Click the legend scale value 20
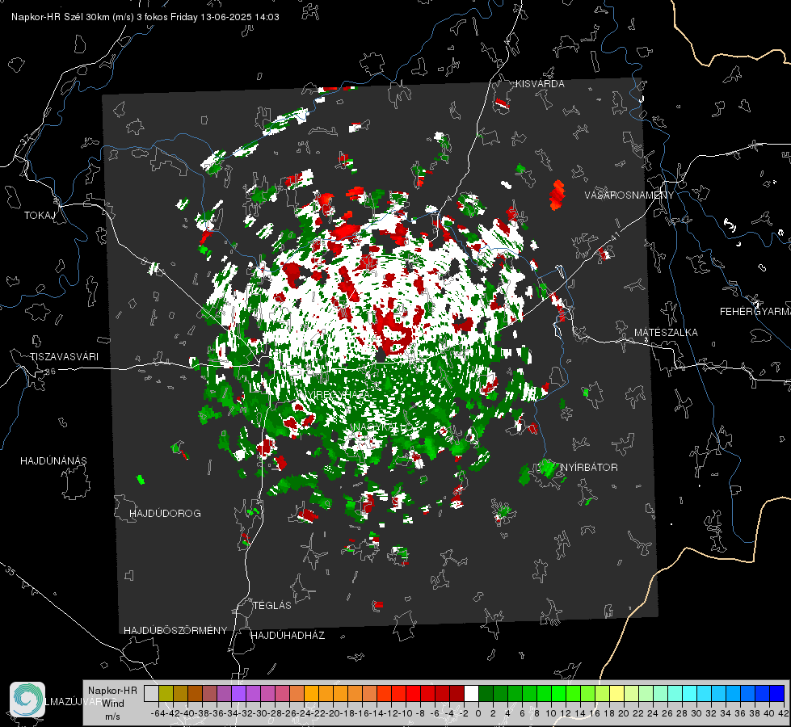This screenshot has height=727, width=791. tap(624, 713)
